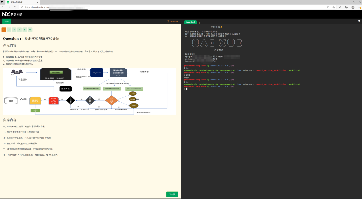Click the favorites star in the address bar
Screen dimensions: 362x199
(x=333, y=7)
